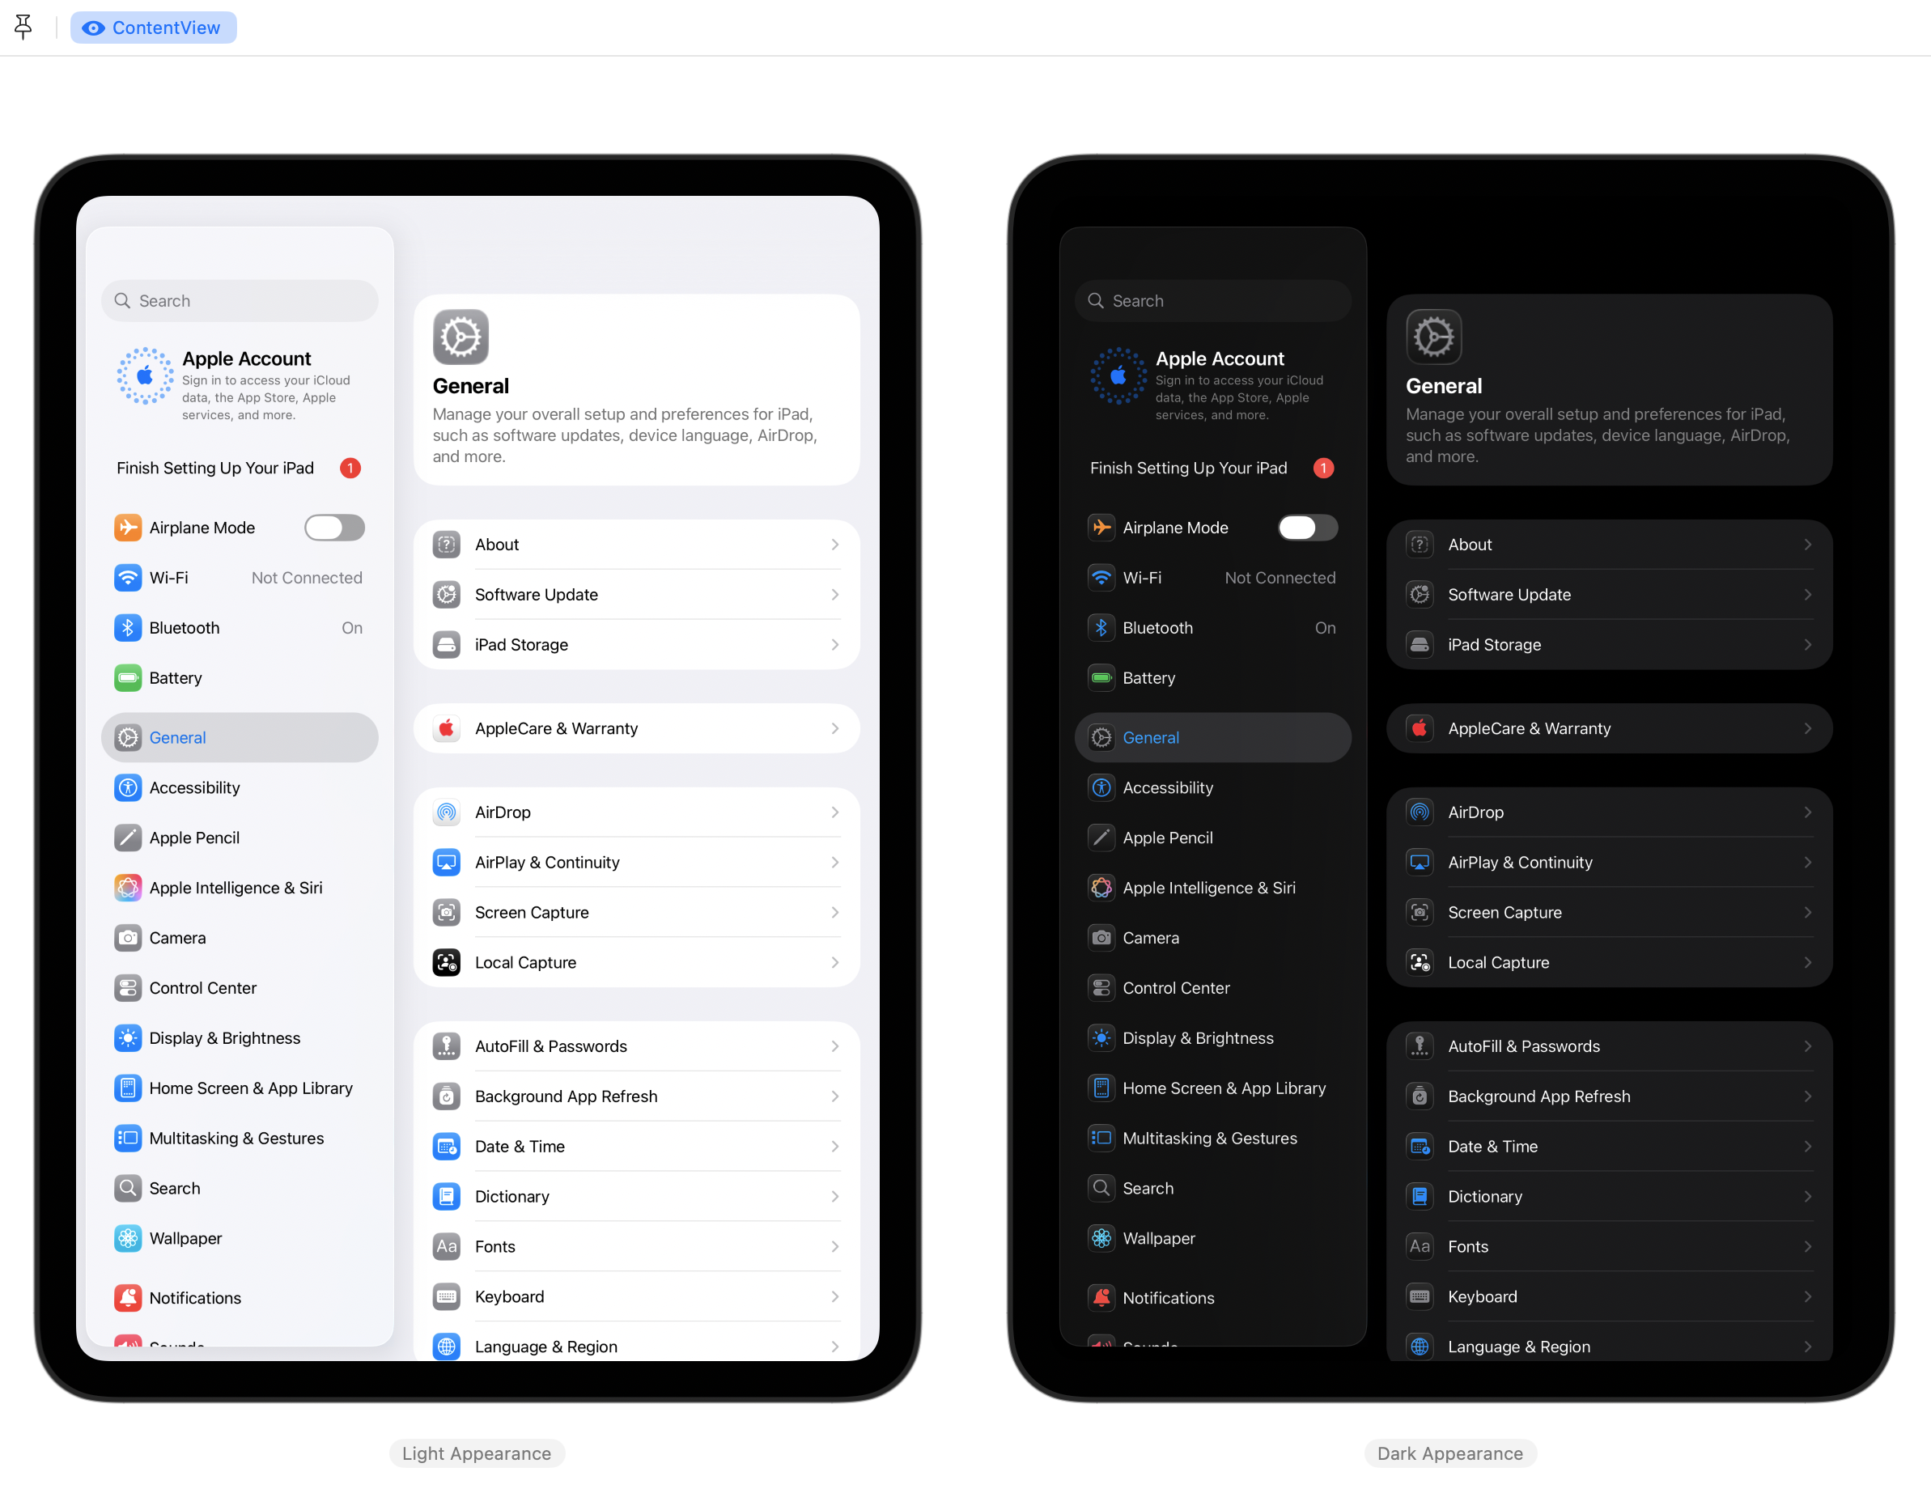Click AutoFill & Passwords icon, light preview
The width and height of the screenshot is (1931, 1510).
[447, 1046]
